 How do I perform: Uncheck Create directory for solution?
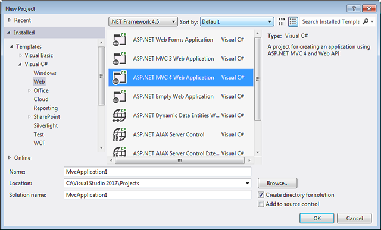(261, 195)
